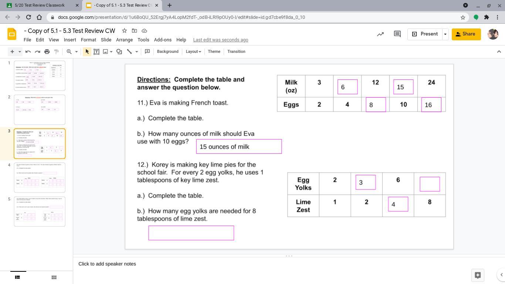The height and width of the screenshot is (284, 505).
Task: Expand the Present options dropdown arrow
Action: (x=445, y=34)
